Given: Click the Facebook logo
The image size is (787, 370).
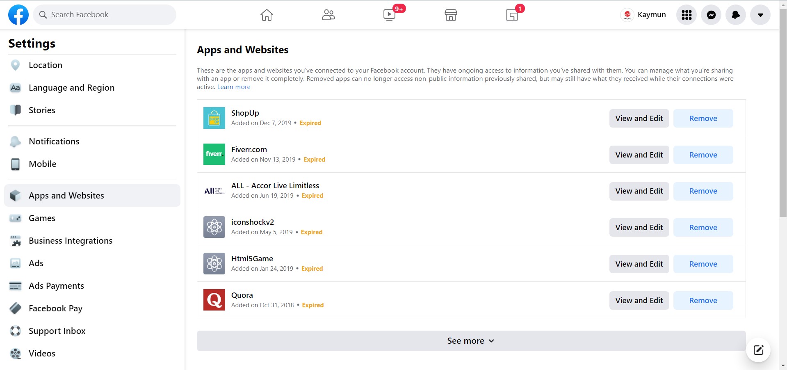Looking at the screenshot, I should [18, 15].
